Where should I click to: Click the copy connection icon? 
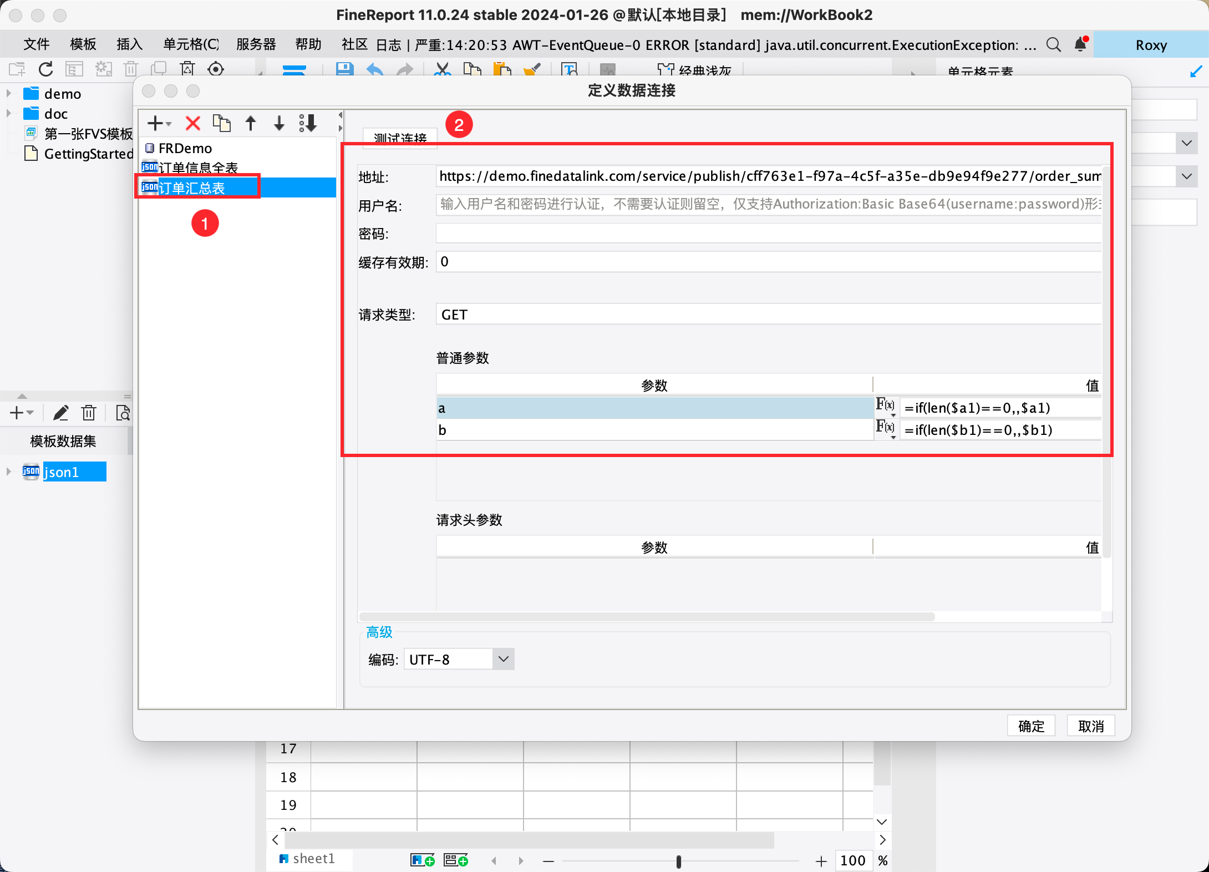coord(222,123)
